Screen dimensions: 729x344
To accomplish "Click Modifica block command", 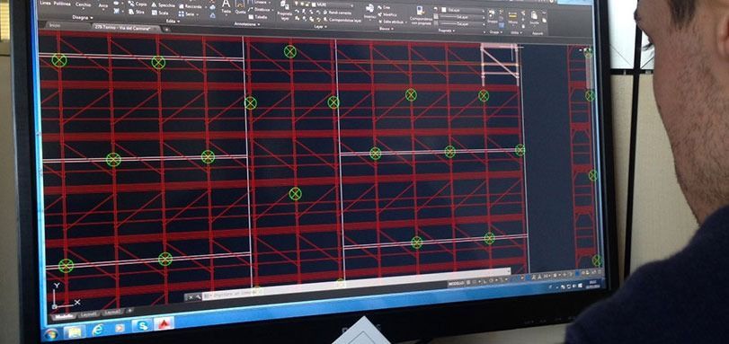I will [x=387, y=15].
